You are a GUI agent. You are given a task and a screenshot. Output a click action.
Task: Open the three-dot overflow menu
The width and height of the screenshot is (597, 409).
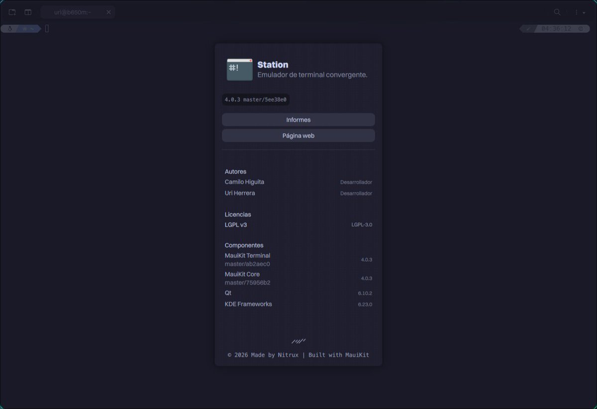577,12
